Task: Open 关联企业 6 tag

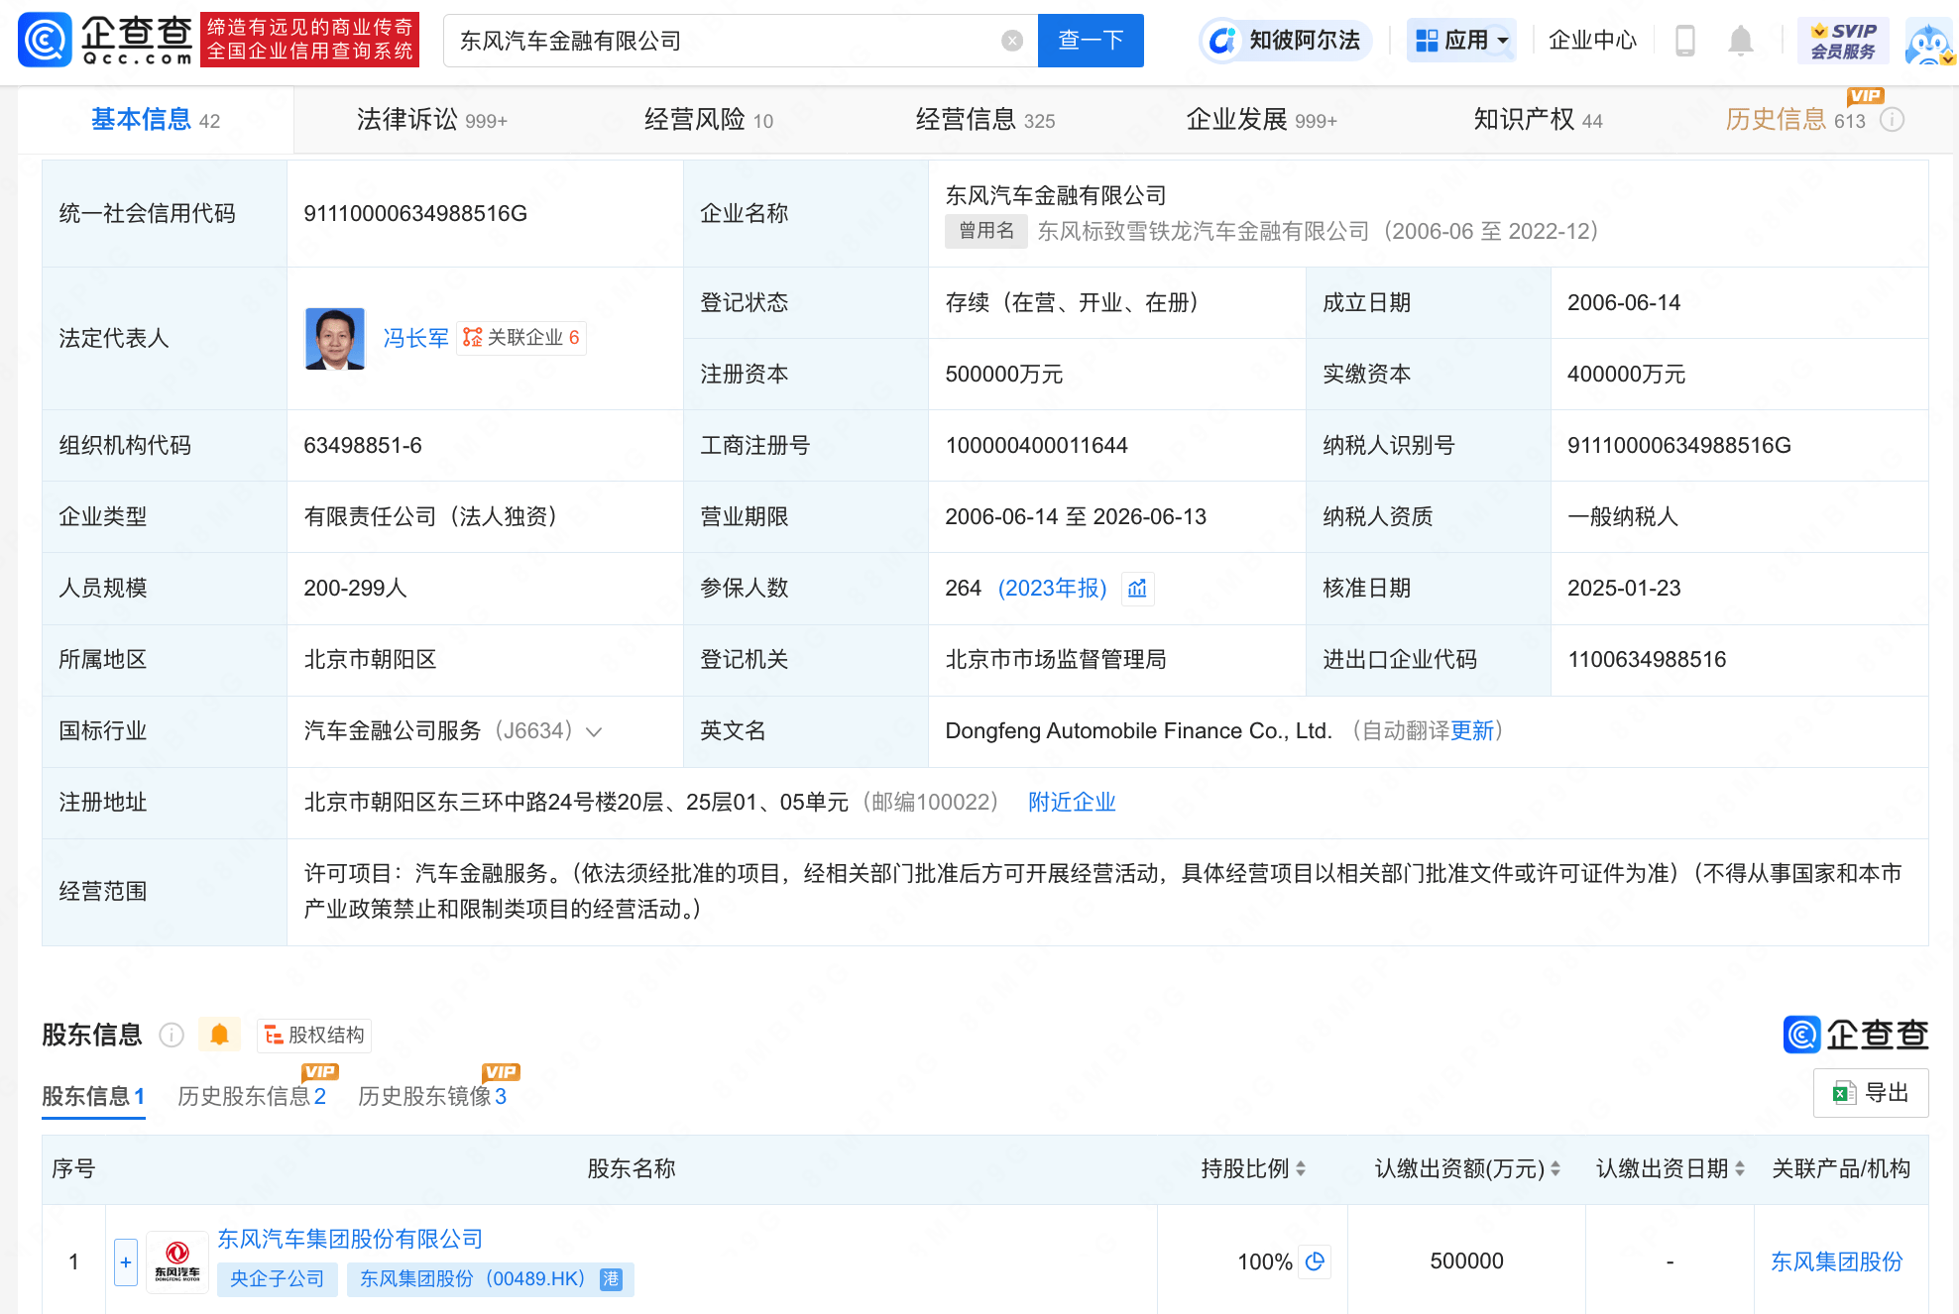Action: pos(521,338)
